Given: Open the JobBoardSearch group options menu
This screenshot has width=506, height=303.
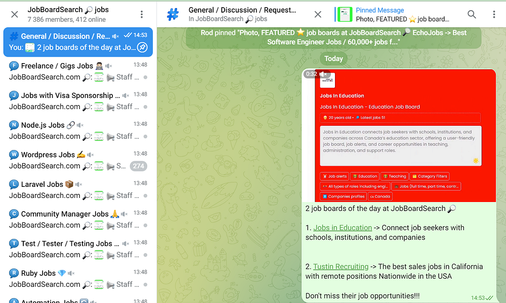Looking at the screenshot, I should click(x=142, y=14).
